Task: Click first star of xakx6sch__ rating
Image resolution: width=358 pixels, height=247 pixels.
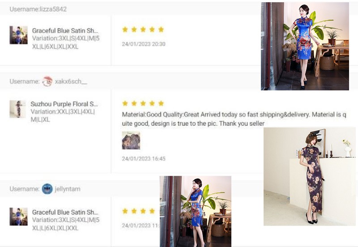Action: coord(125,103)
